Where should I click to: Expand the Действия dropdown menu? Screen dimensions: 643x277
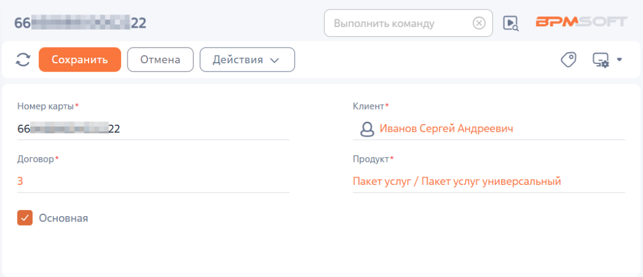[x=247, y=60]
